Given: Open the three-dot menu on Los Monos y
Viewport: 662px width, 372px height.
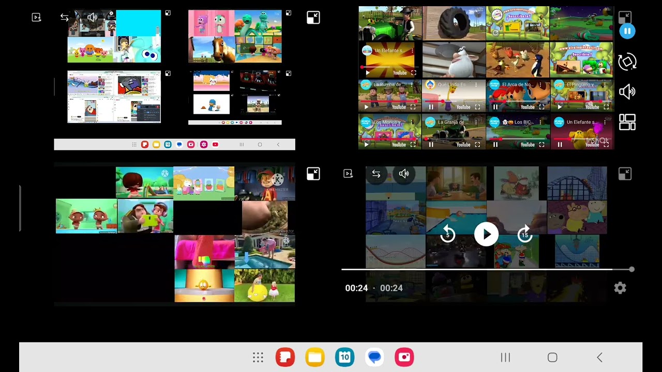Looking at the screenshot, I should 412,122.
